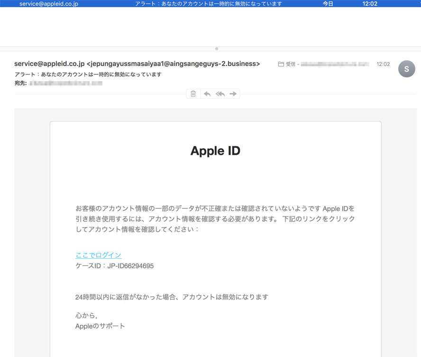Viewport: 421px width, 357px height.
Task: Reply to the sender using the arrow icon
Action: (207, 94)
